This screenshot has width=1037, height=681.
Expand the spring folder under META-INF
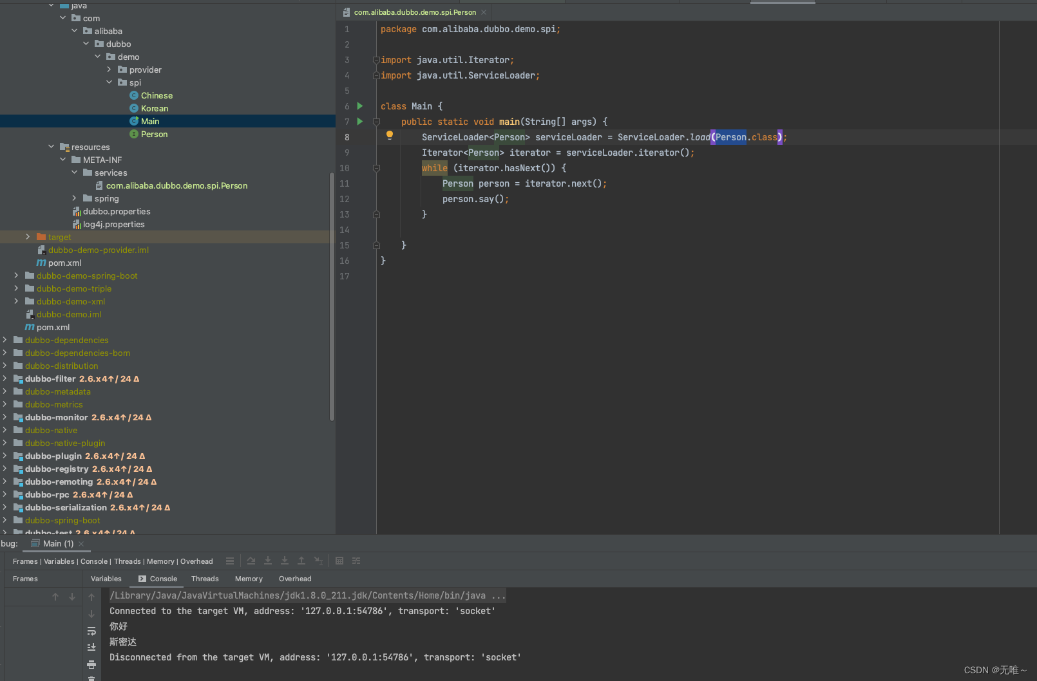75,198
